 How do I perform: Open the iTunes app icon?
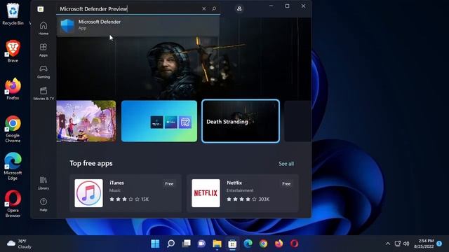(x=88, y=193)
